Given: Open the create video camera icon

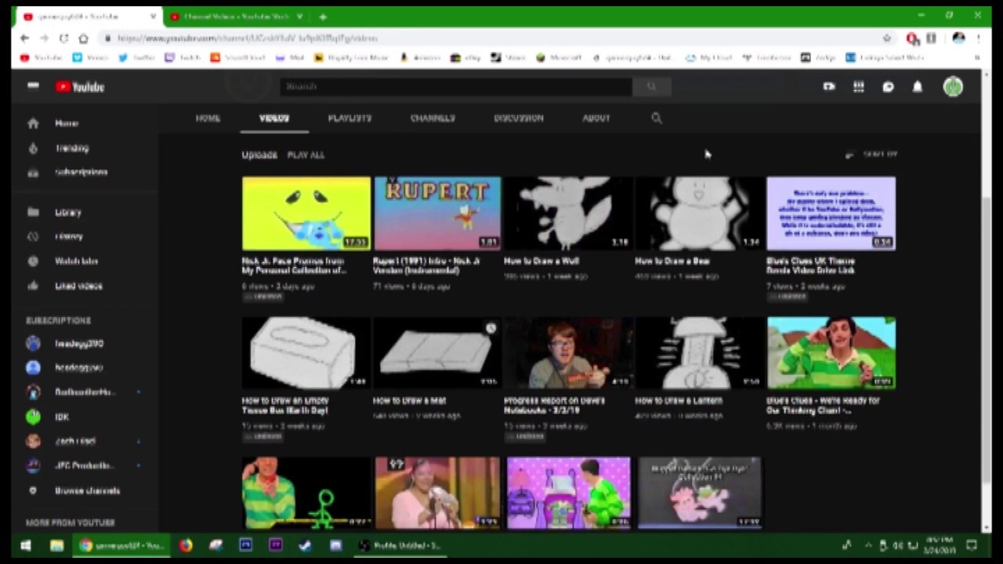Looking at the screenshot, I should [x=829, y=87].
